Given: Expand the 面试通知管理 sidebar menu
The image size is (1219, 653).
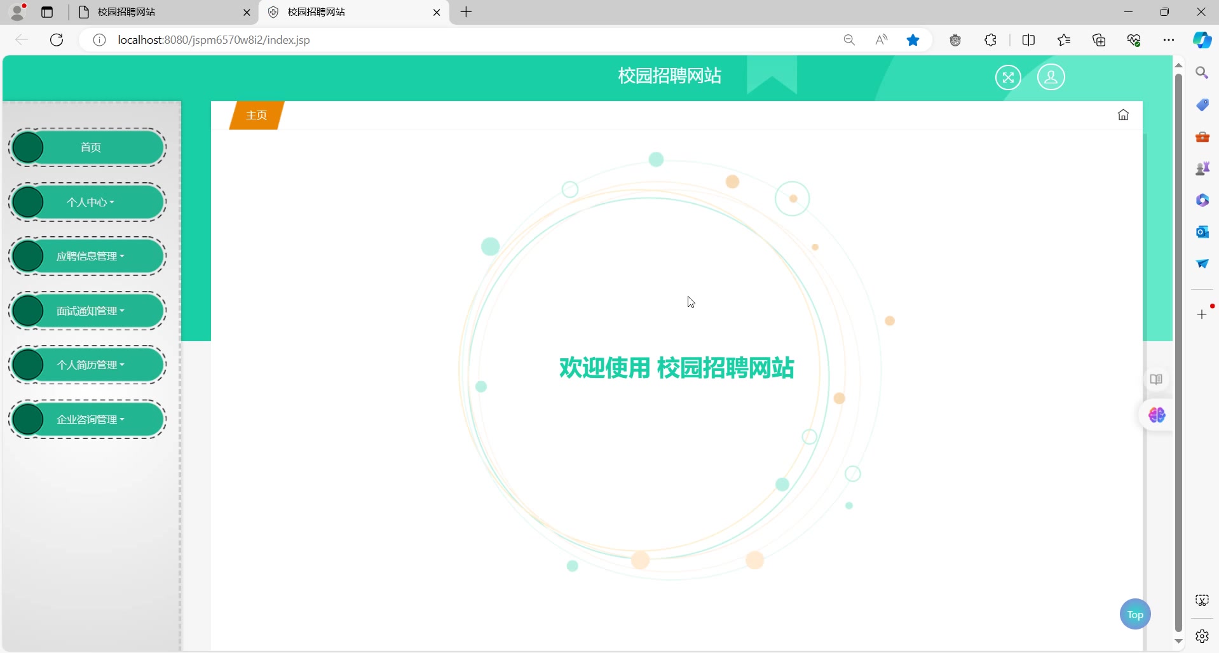Looking at the screenshot, I should (x=87, y=311).
